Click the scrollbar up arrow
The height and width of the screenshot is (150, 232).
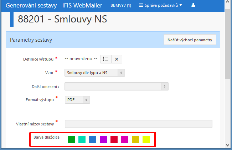[228, 2]
